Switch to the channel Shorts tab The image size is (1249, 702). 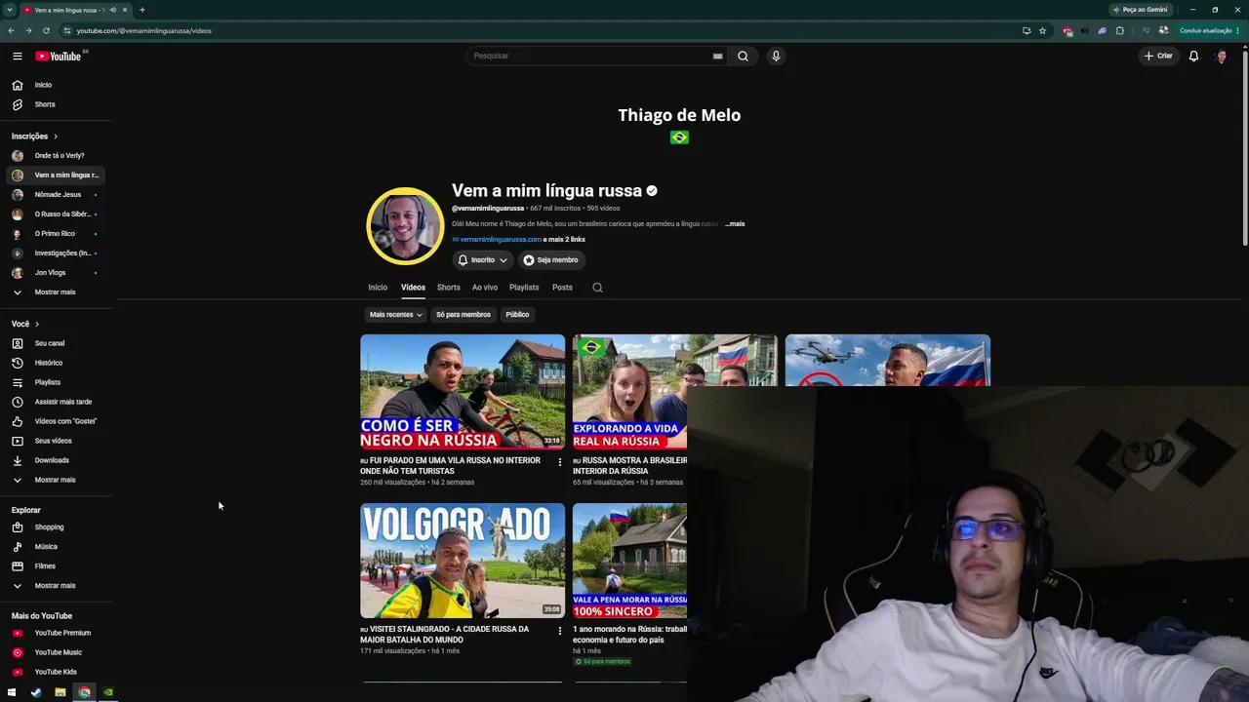pyautogui.click(x=449, y=288)
